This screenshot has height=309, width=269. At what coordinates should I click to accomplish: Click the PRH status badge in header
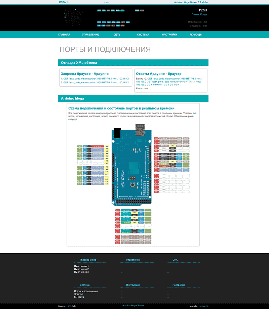click(x=118, y=10)
